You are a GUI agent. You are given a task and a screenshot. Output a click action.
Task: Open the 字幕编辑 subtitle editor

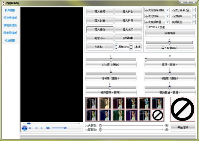[170, 33]
